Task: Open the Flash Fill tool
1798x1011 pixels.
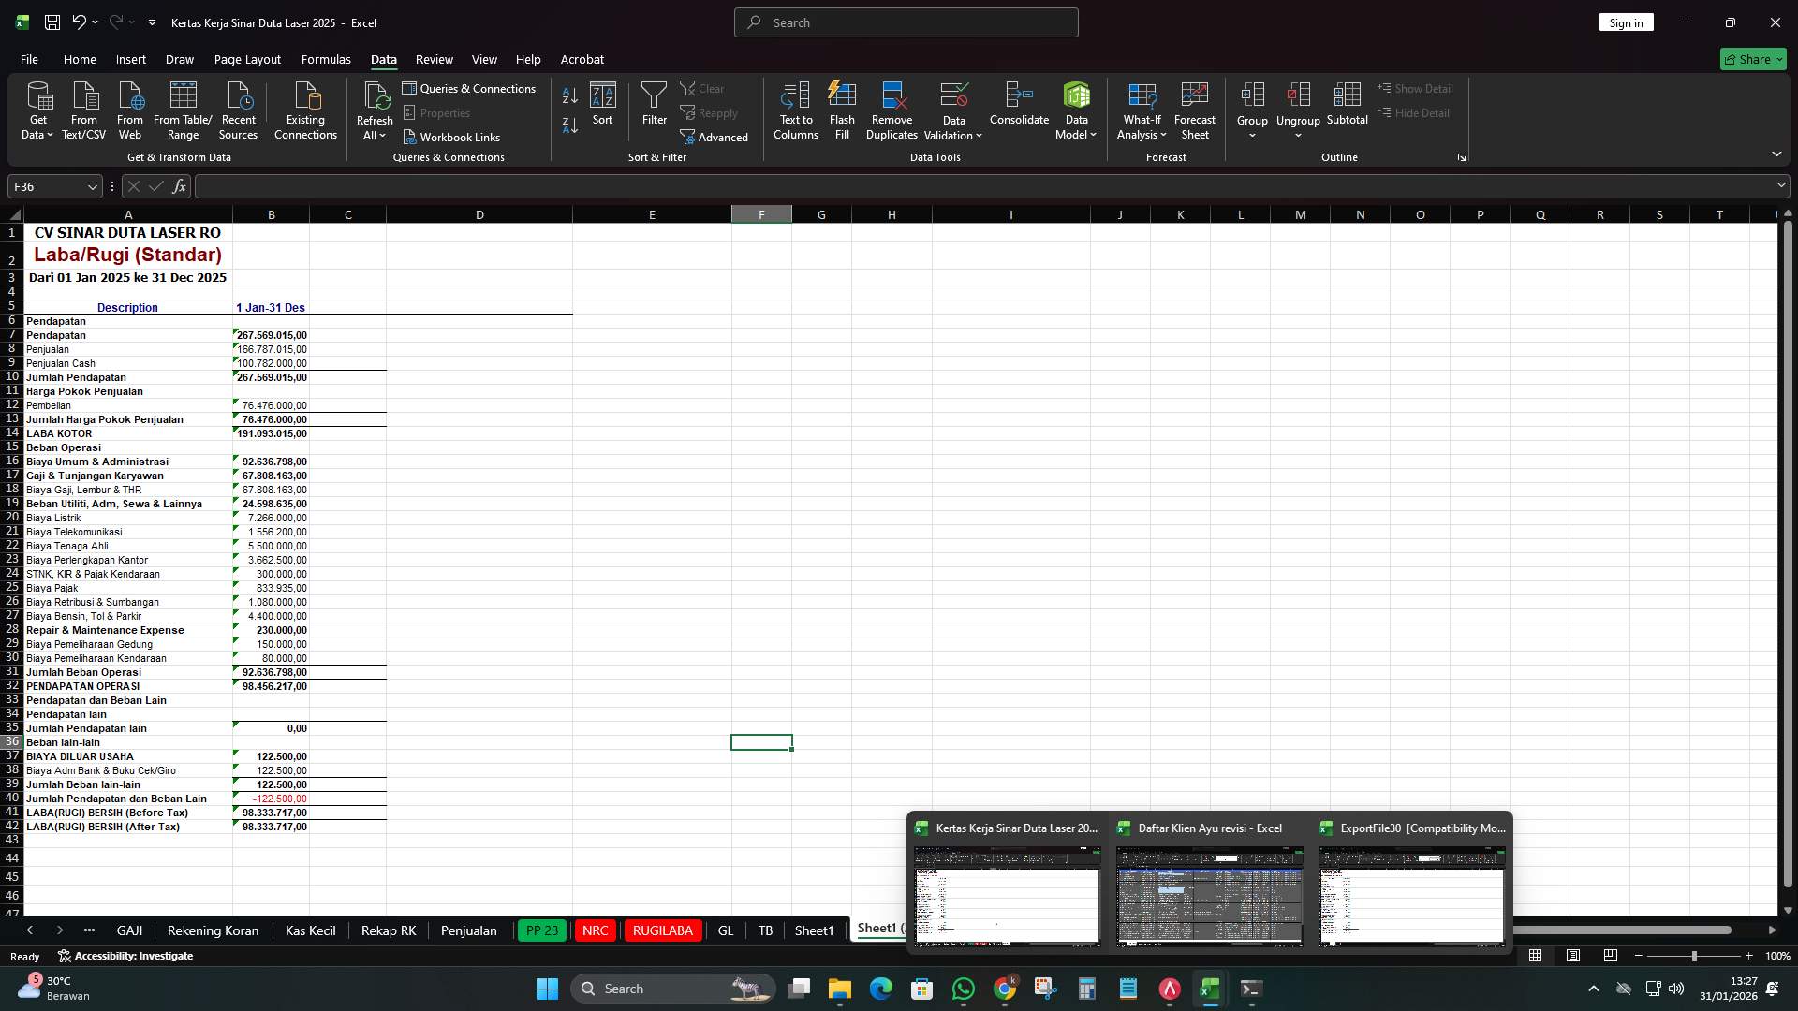Action: click(x=841, y=110)
